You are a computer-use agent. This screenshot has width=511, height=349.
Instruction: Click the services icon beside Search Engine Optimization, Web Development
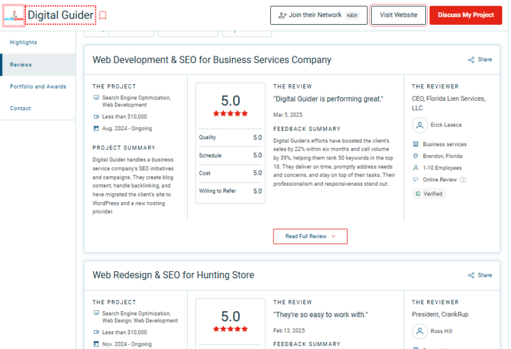[x=96, y=98]
